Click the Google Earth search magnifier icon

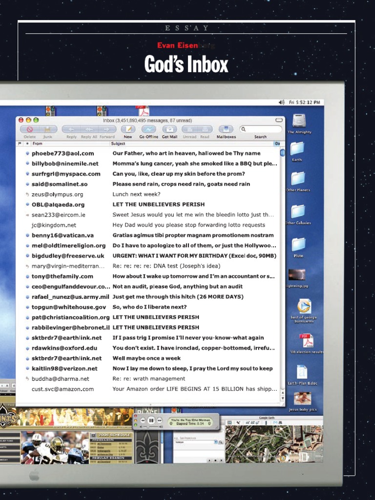click(x=220, y=442)
